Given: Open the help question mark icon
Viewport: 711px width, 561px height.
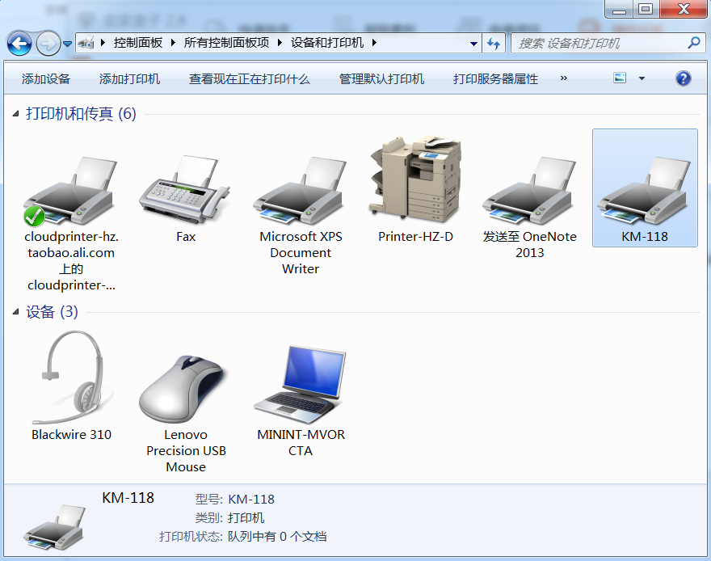Looking at the screenshot, I should coord(684,78).
